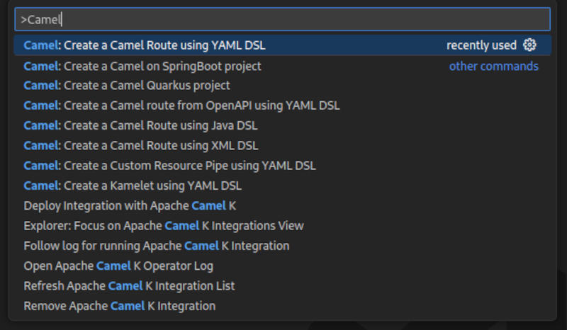This screenshot has width=567, height=330.
Task: Select Follow log for running Camel K Integration
Action: pos(157,246)
